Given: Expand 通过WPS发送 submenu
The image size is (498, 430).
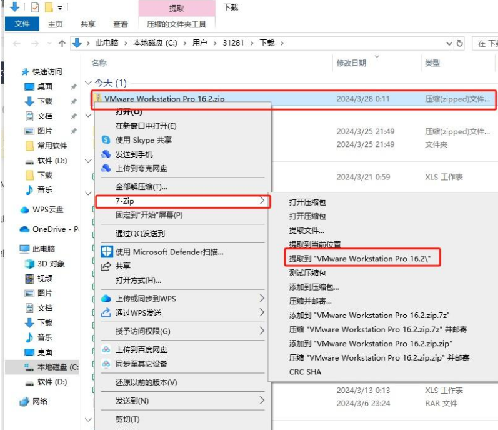Looking at the screenshot, I should click(183, 313).
